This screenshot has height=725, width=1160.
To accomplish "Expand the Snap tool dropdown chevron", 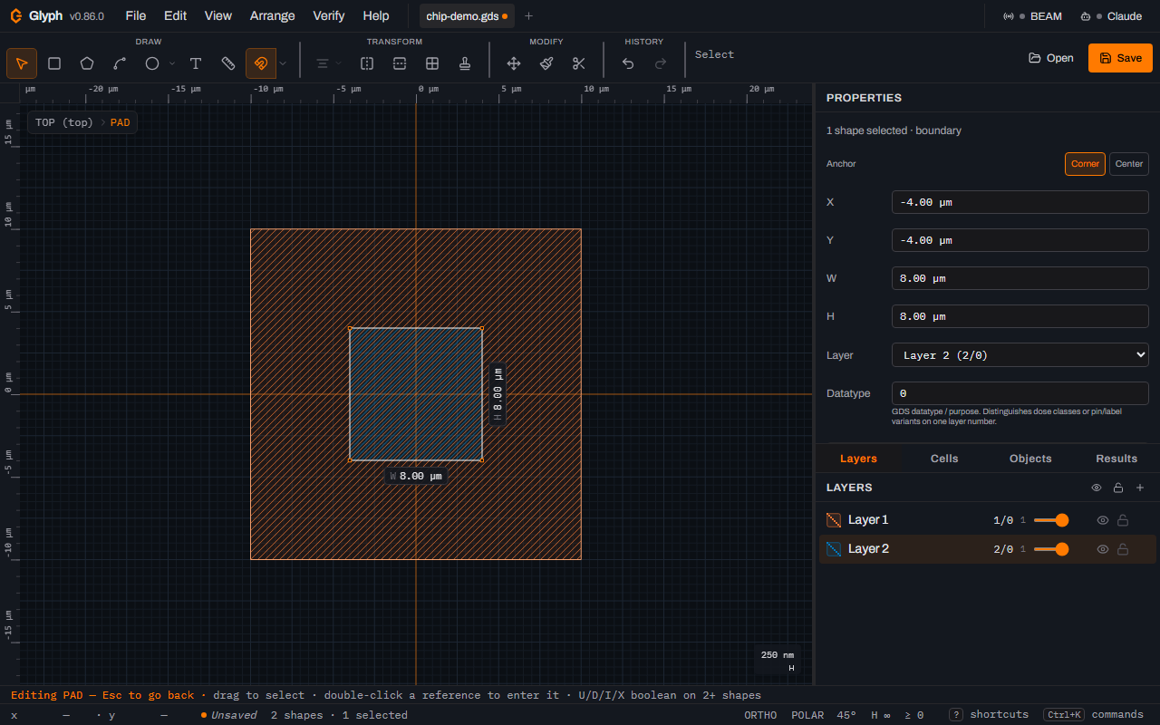I will click(x=283, y=63).
